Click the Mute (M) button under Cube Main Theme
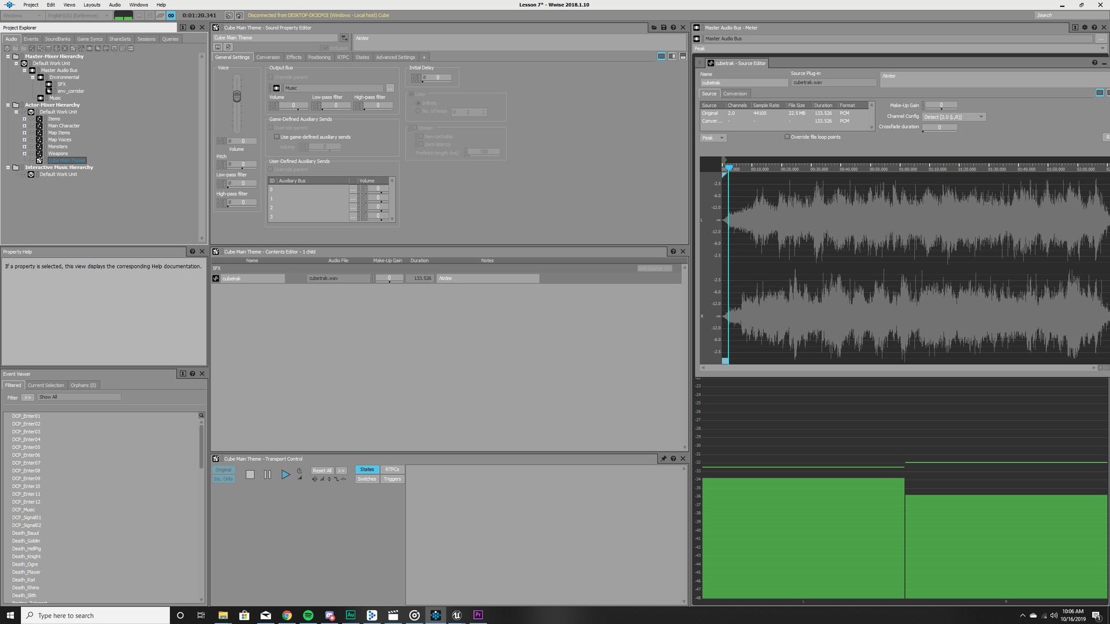 (x=218, y=47)
